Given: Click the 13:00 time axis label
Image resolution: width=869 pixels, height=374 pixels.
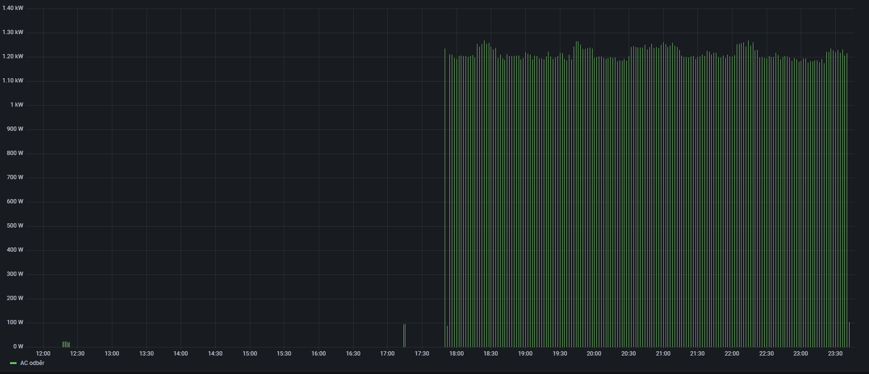Looking at the screenshot, I should pyautogui.click(x=112, y=354).
